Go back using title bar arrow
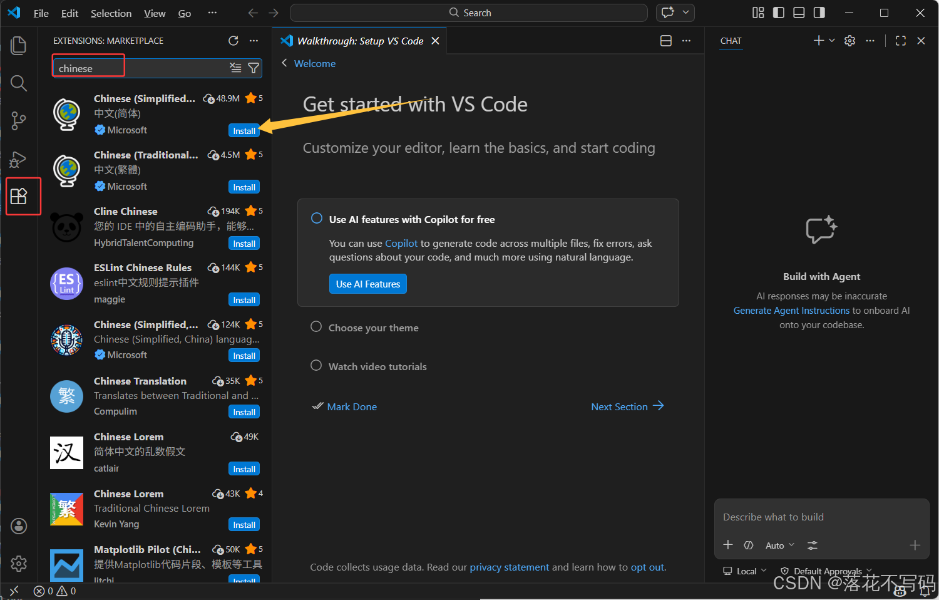The image size is (939, 600). click(253, 13)
